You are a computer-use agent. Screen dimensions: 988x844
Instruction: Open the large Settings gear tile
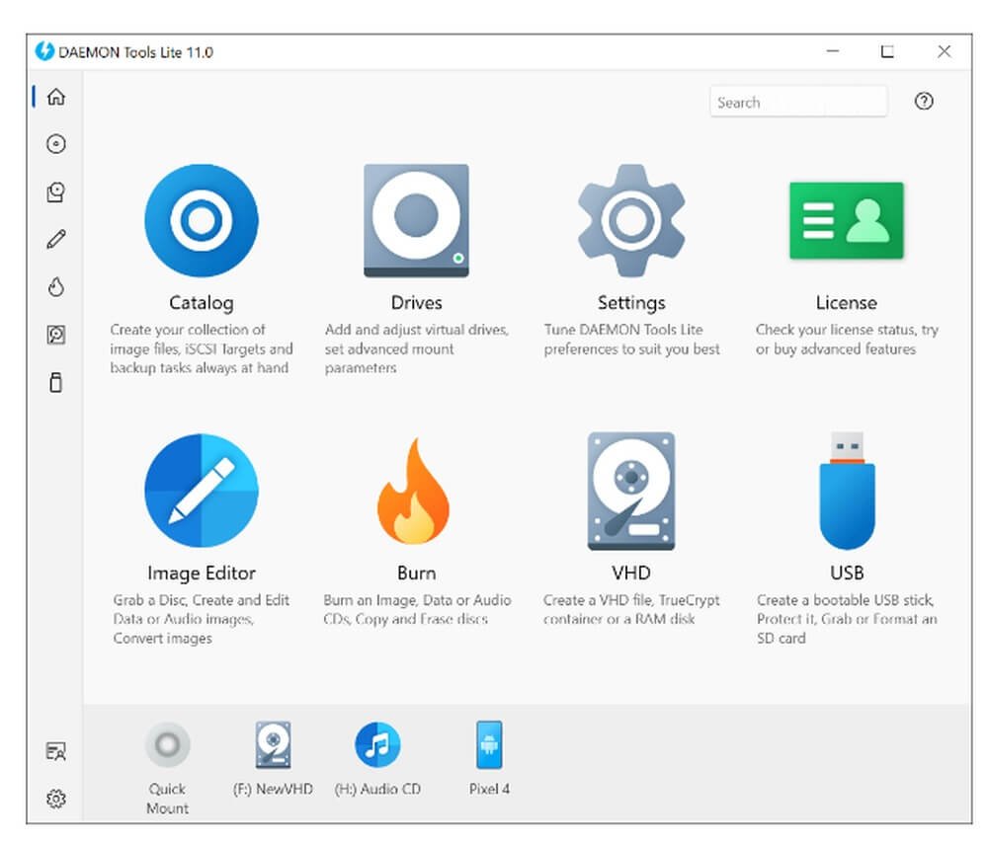(x=631, y=220)
